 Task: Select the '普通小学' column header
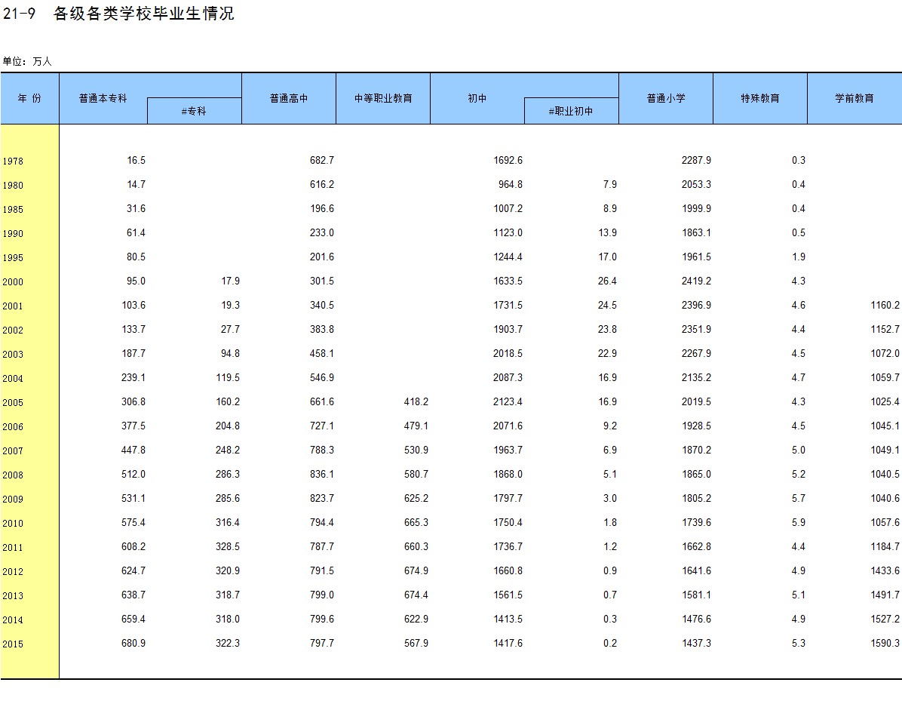(666, 98)
